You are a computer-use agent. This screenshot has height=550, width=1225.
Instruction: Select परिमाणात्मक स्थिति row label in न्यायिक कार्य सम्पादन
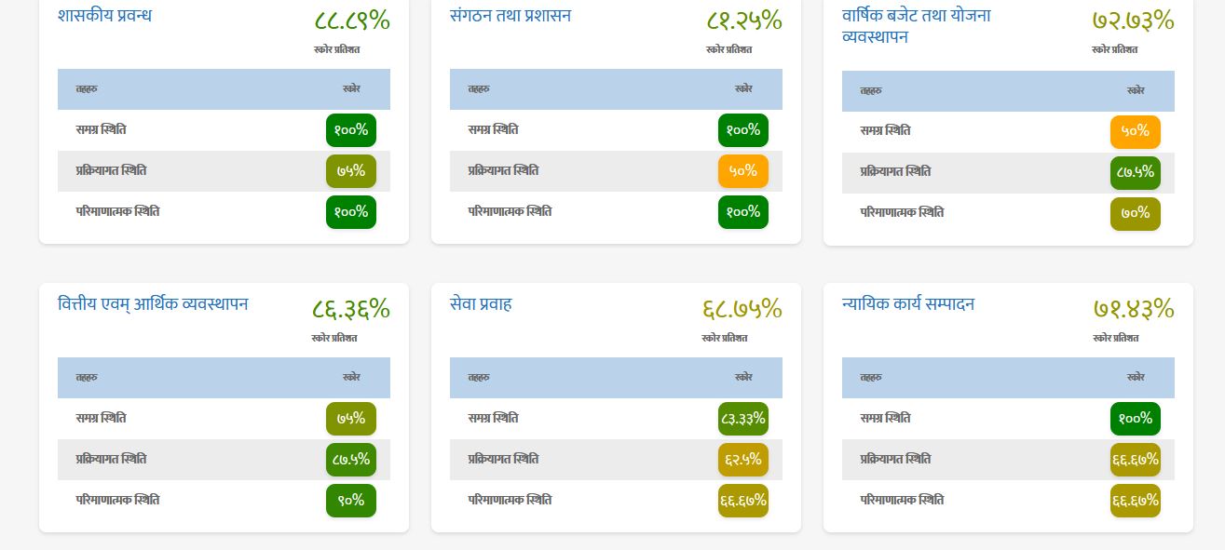click(x=901, y=501)
